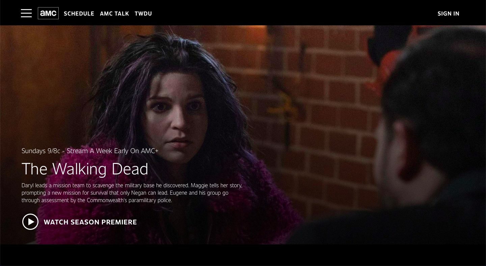The height and width of the screenshot is (266, 486).
Task: Open the Schedule page
Action: (x=79, y=14)
